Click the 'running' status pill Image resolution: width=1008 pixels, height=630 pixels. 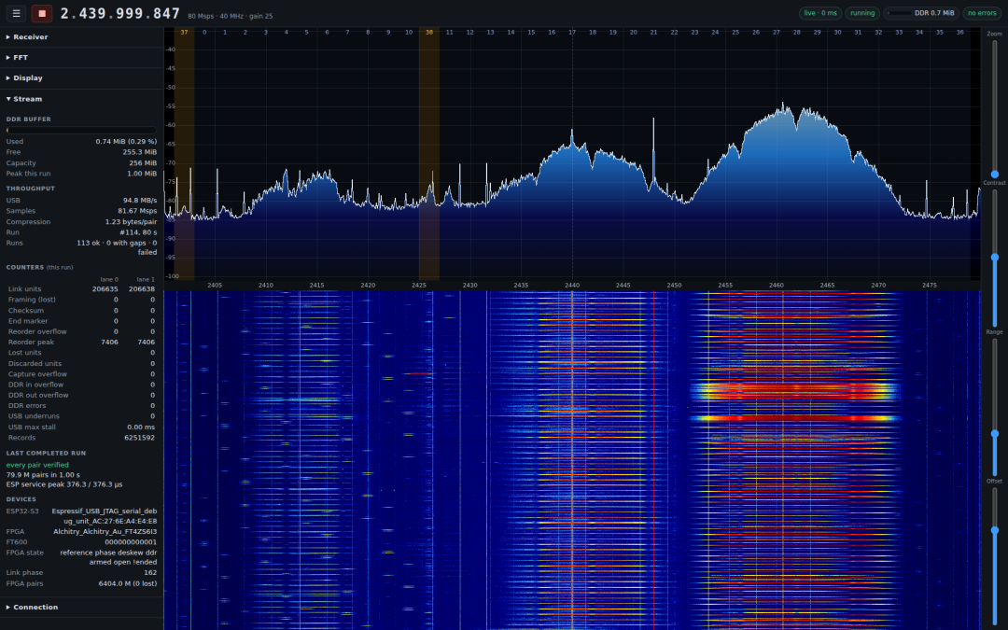pyautogui.click(x=862, y=13)
